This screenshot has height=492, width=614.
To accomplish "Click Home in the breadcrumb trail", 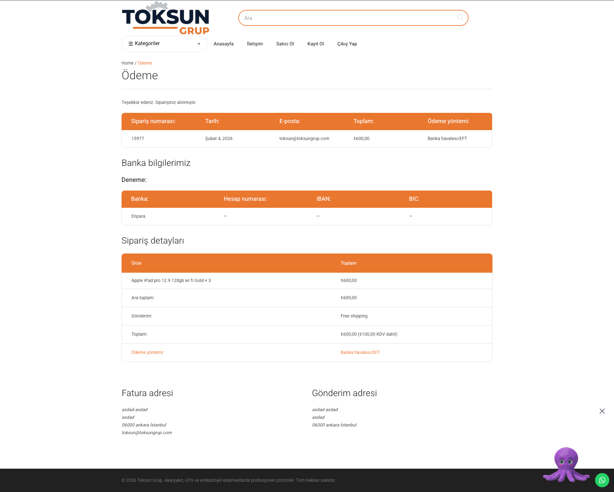I will 127,63.
